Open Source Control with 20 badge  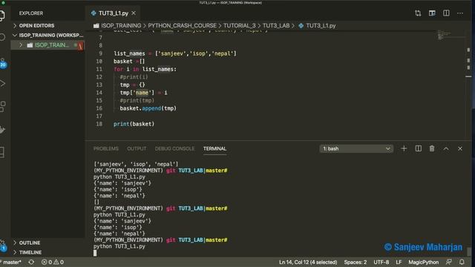(3, 62)
